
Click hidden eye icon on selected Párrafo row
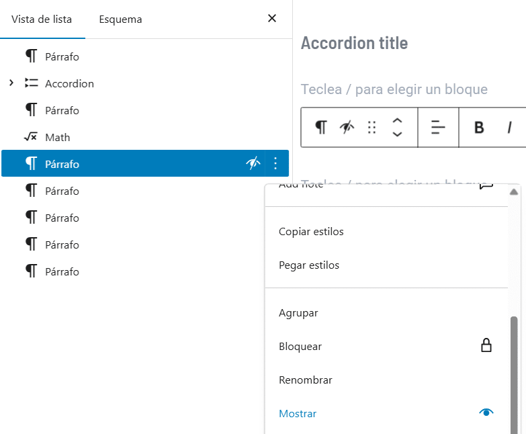tap(253, 163)
